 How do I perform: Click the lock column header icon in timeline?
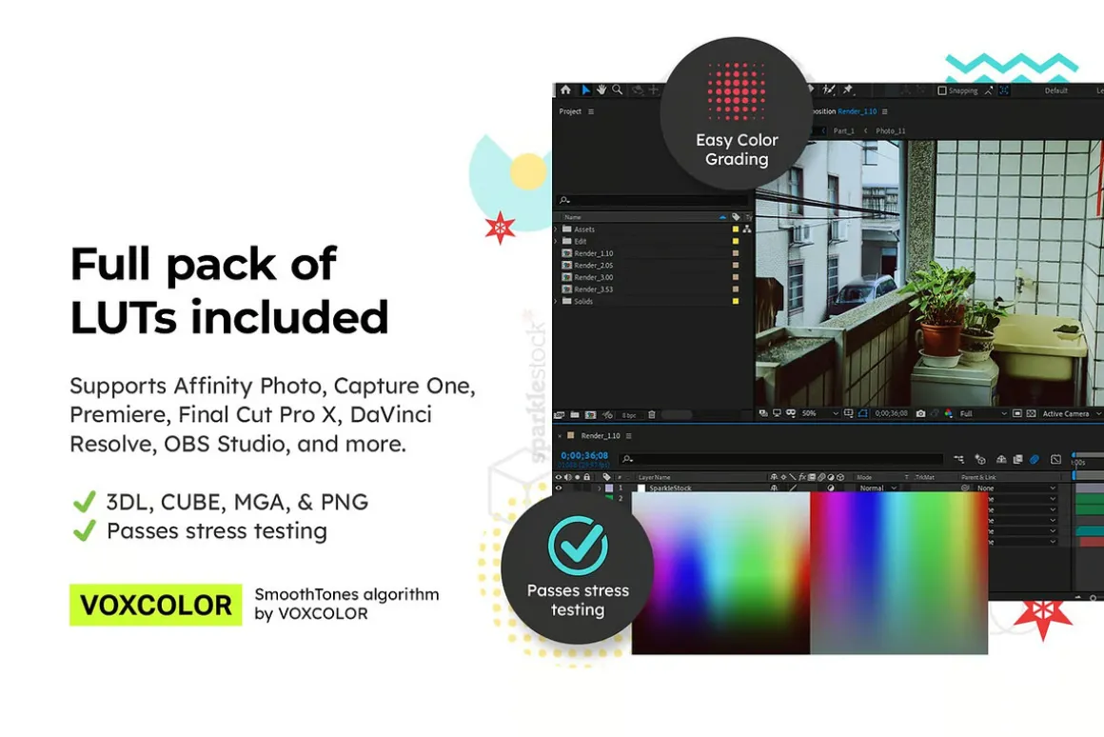pos(586,477)
